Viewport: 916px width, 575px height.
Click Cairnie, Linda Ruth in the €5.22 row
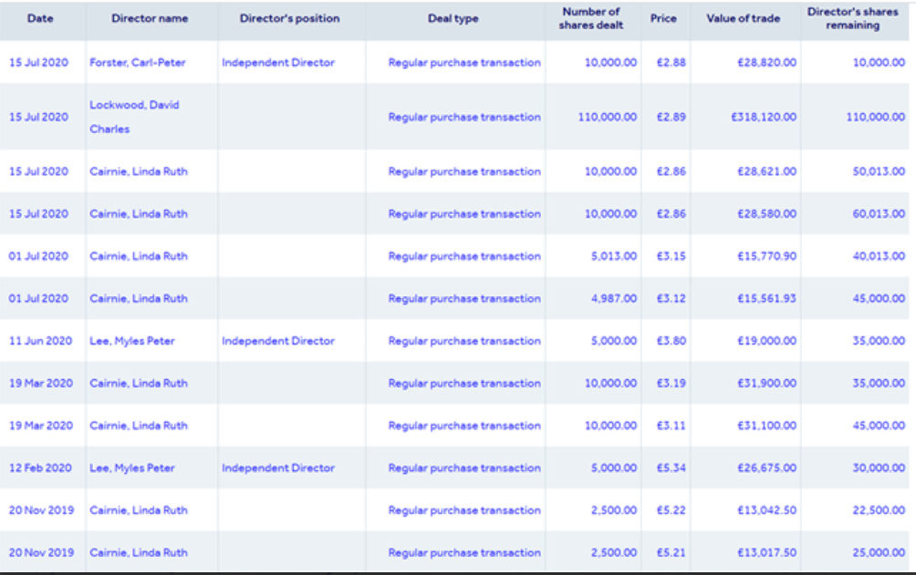coord(138,510)
